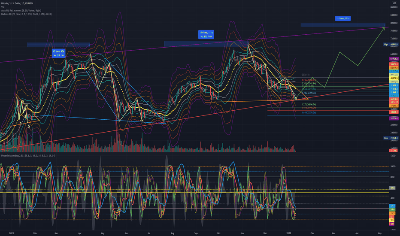Select the Phoenix Ascending indicator legend
This screenshot has width=400, height=236.
pos(28,155)
